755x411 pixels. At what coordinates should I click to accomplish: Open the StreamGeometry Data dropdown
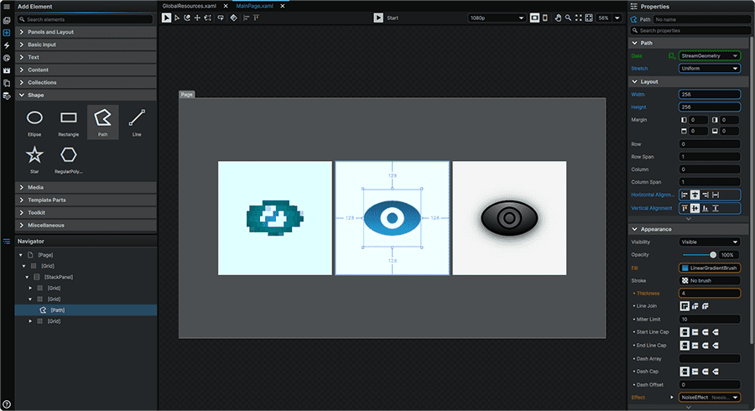click(709, 56)
